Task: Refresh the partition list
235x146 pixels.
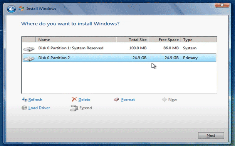Action: (35, 100)
